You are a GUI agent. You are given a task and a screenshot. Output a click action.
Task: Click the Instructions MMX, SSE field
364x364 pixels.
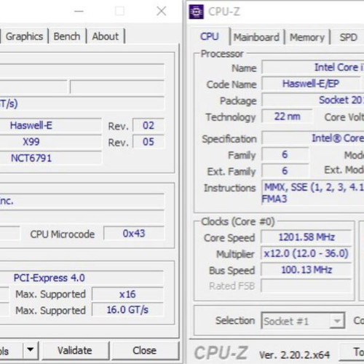313,193
